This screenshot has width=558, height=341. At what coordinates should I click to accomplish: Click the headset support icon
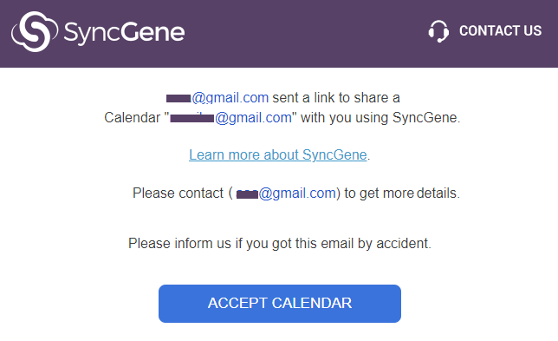[438, 31]
